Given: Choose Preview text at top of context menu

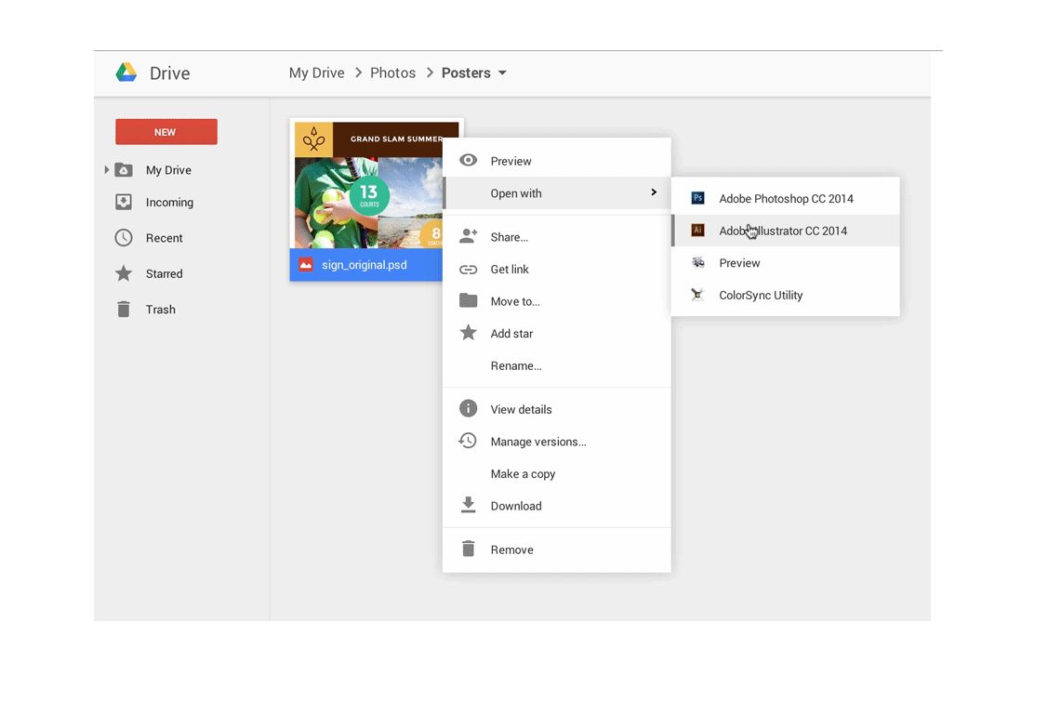Looking at the screenshot, I should tap(511, 161).
